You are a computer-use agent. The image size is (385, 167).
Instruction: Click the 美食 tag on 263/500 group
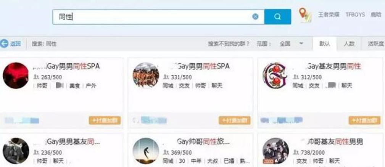75,86
